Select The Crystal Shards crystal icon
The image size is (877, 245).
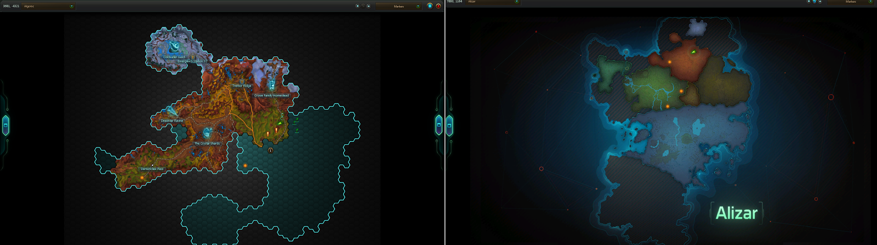click(207, 133)
